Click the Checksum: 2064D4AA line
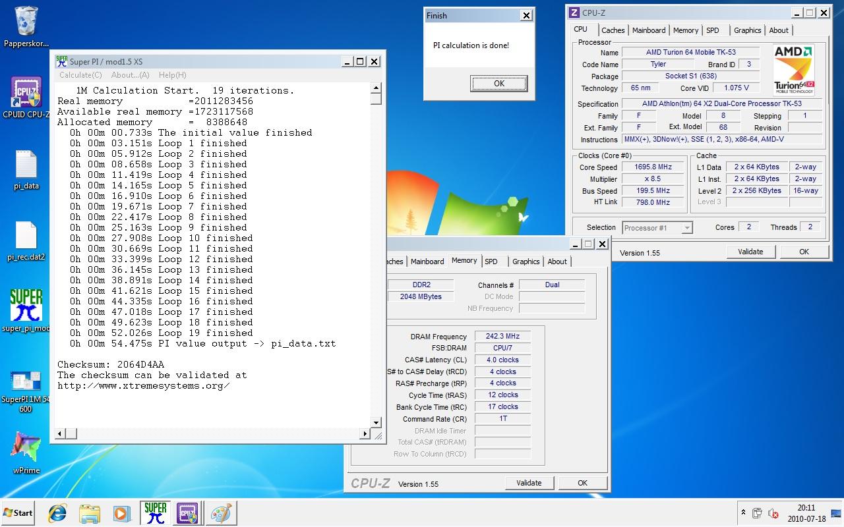Viewport: 844px width, 527px height. coord(111,364)
